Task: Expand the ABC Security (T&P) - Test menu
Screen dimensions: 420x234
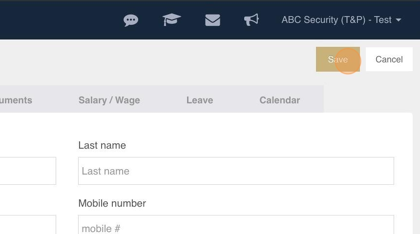Action: (x=341, y=20)
